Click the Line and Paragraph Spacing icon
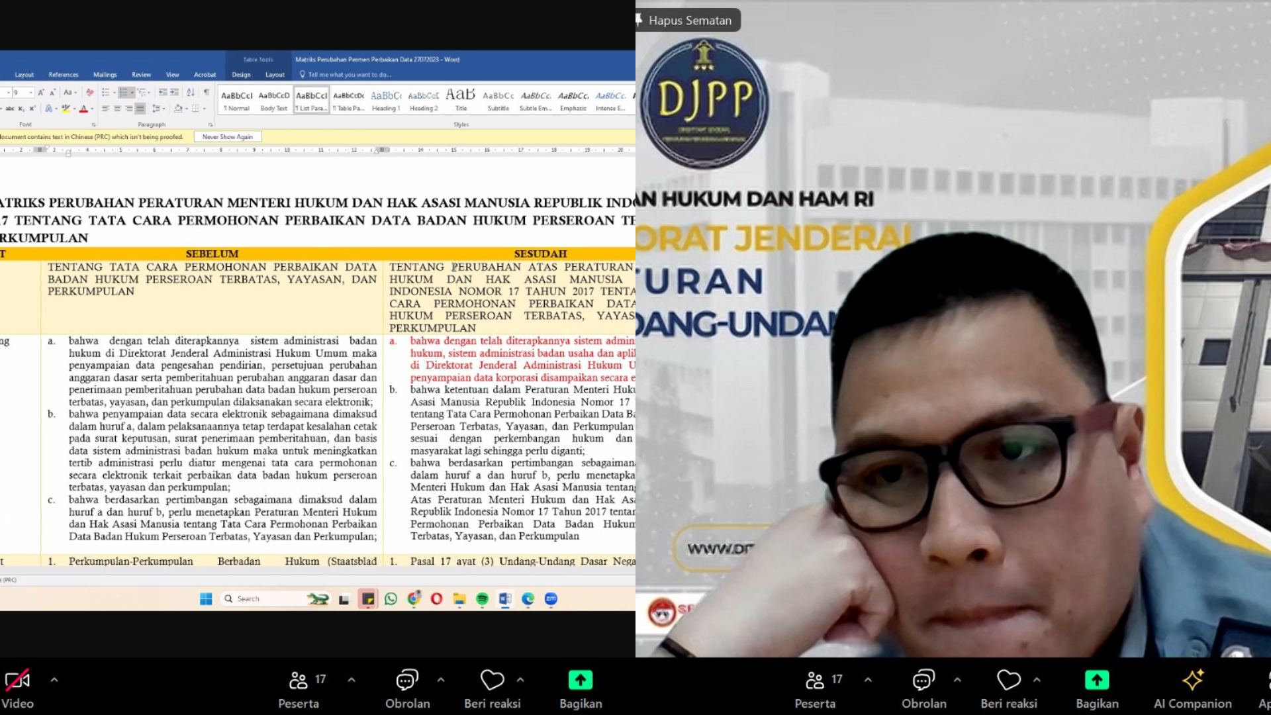This screenshot has width=1271, height=715. pyautogui.click(x=157, y=109)
